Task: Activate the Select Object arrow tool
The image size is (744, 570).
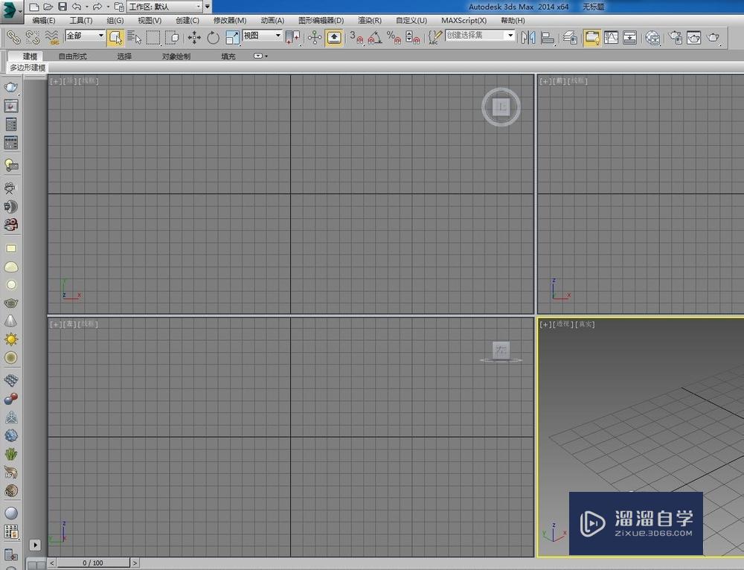Action: click(x=117, y=36)
